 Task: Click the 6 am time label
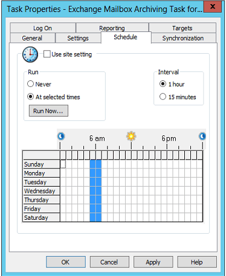coord(97,138)
